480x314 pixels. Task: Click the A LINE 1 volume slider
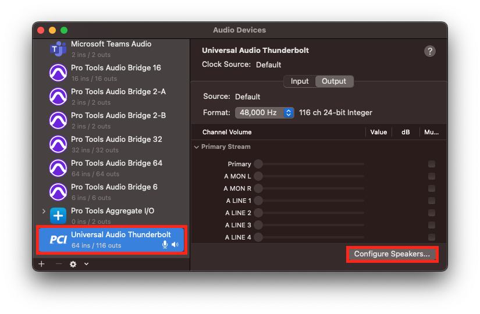coord(309,201)
